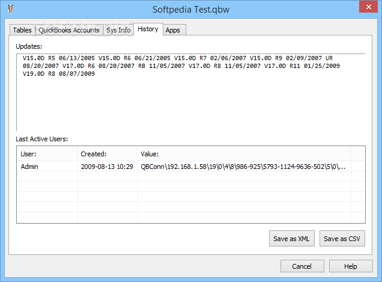The height and width of the screenshot is (282, 382).
Task: Click the Value: column header
Action: [244, 154]
